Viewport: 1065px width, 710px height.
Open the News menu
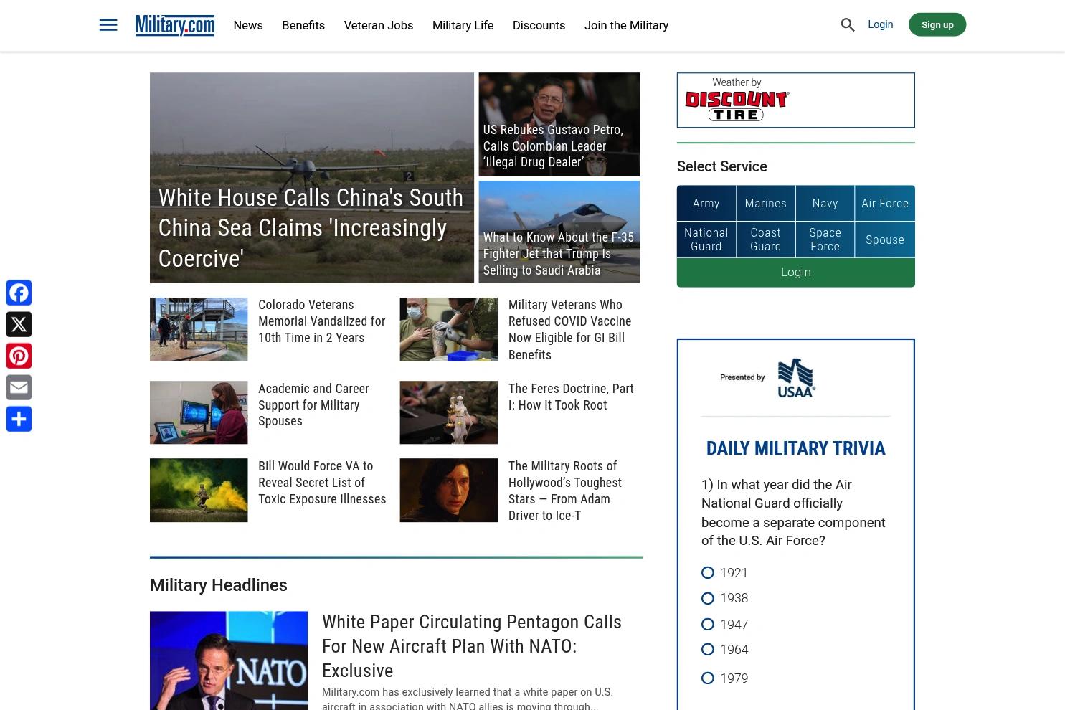tap(248, 25)
